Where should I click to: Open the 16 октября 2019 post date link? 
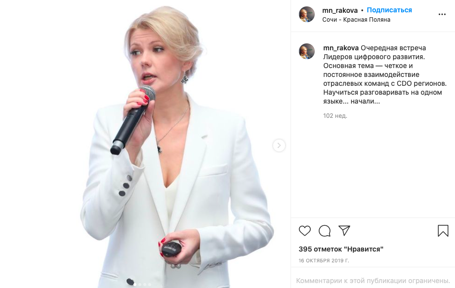324,260
